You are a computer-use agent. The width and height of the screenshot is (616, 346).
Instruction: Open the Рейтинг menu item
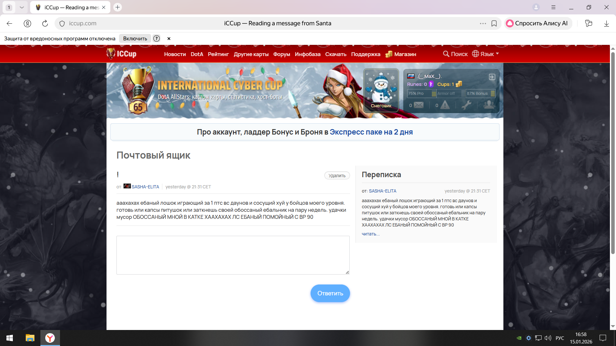click(218, 54)
